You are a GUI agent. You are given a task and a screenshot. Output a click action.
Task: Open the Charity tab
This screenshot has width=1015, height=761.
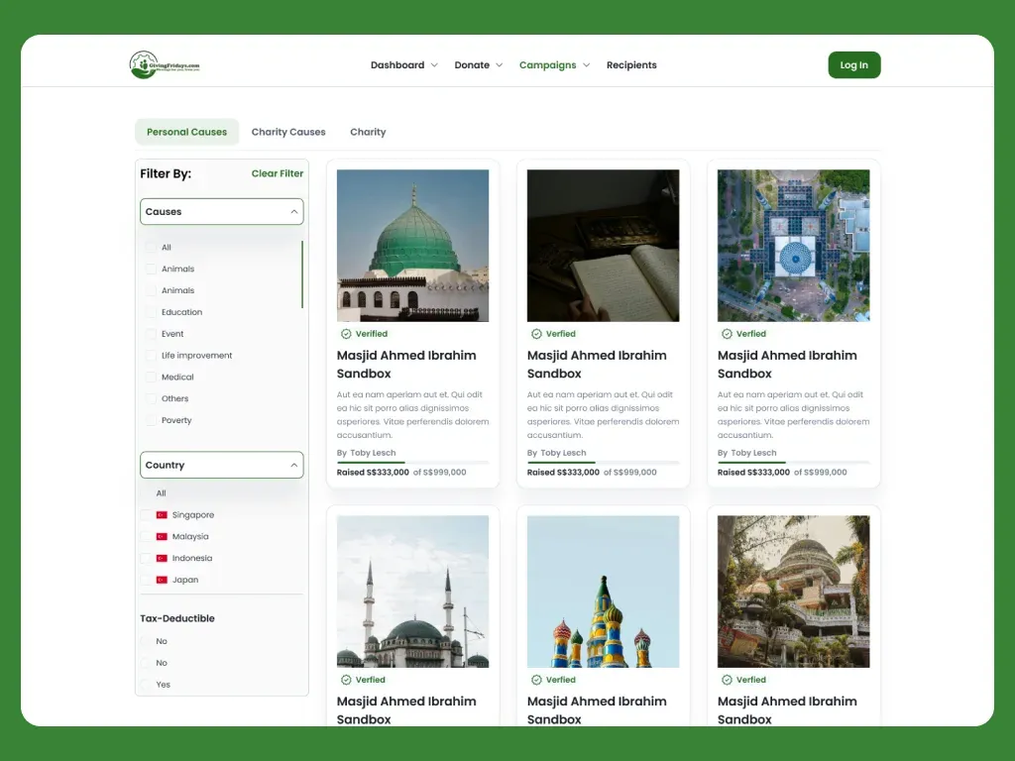tap(368, 132)
